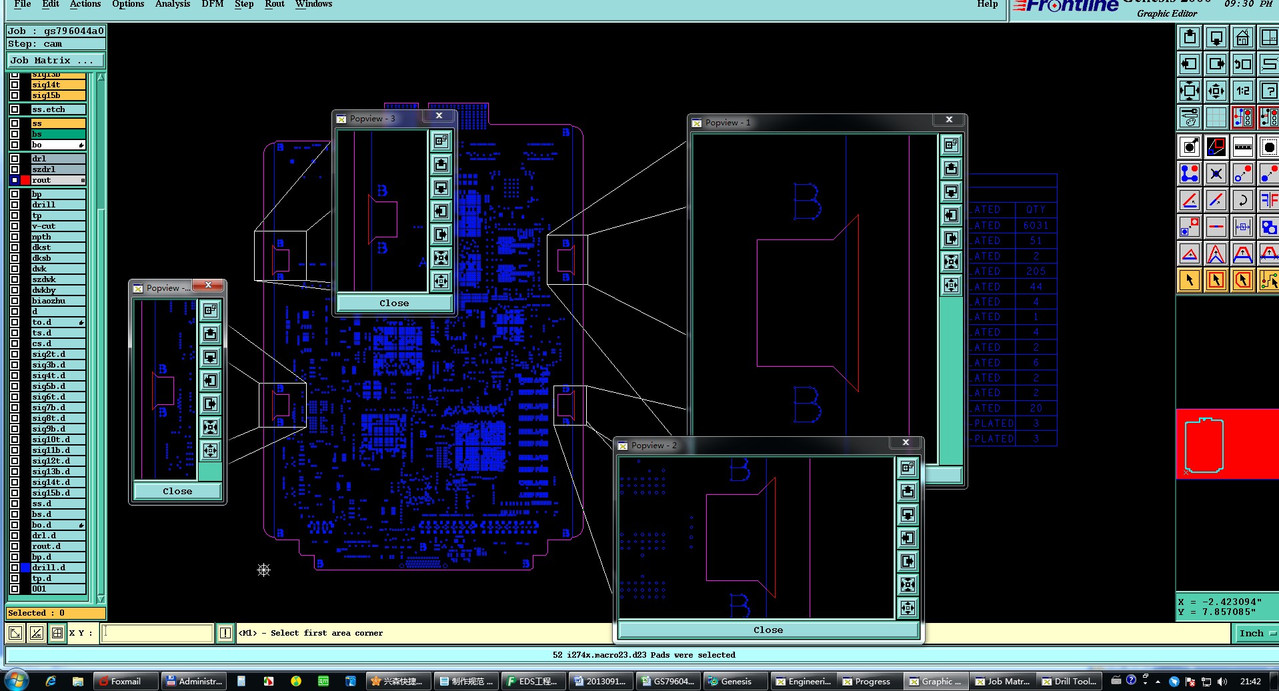
Task: Click Close in the Popview - 3 window
Action: tap(394, 303)
